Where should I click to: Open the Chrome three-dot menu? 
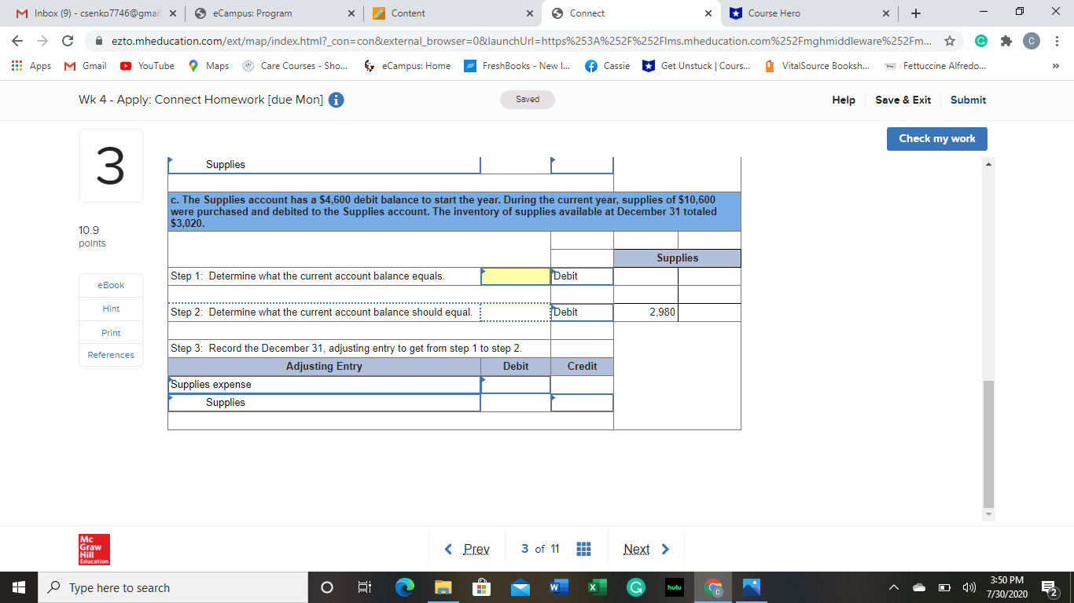pyautogui.click(x=1057, y=39)
